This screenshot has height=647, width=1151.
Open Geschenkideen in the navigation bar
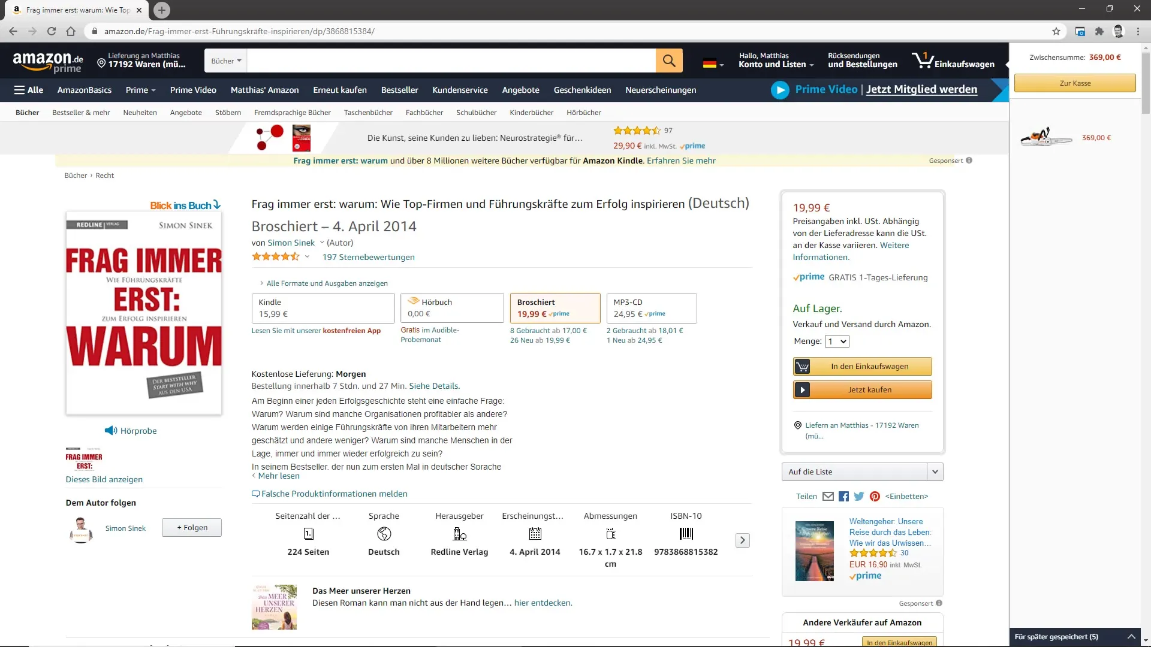[582, 90]
